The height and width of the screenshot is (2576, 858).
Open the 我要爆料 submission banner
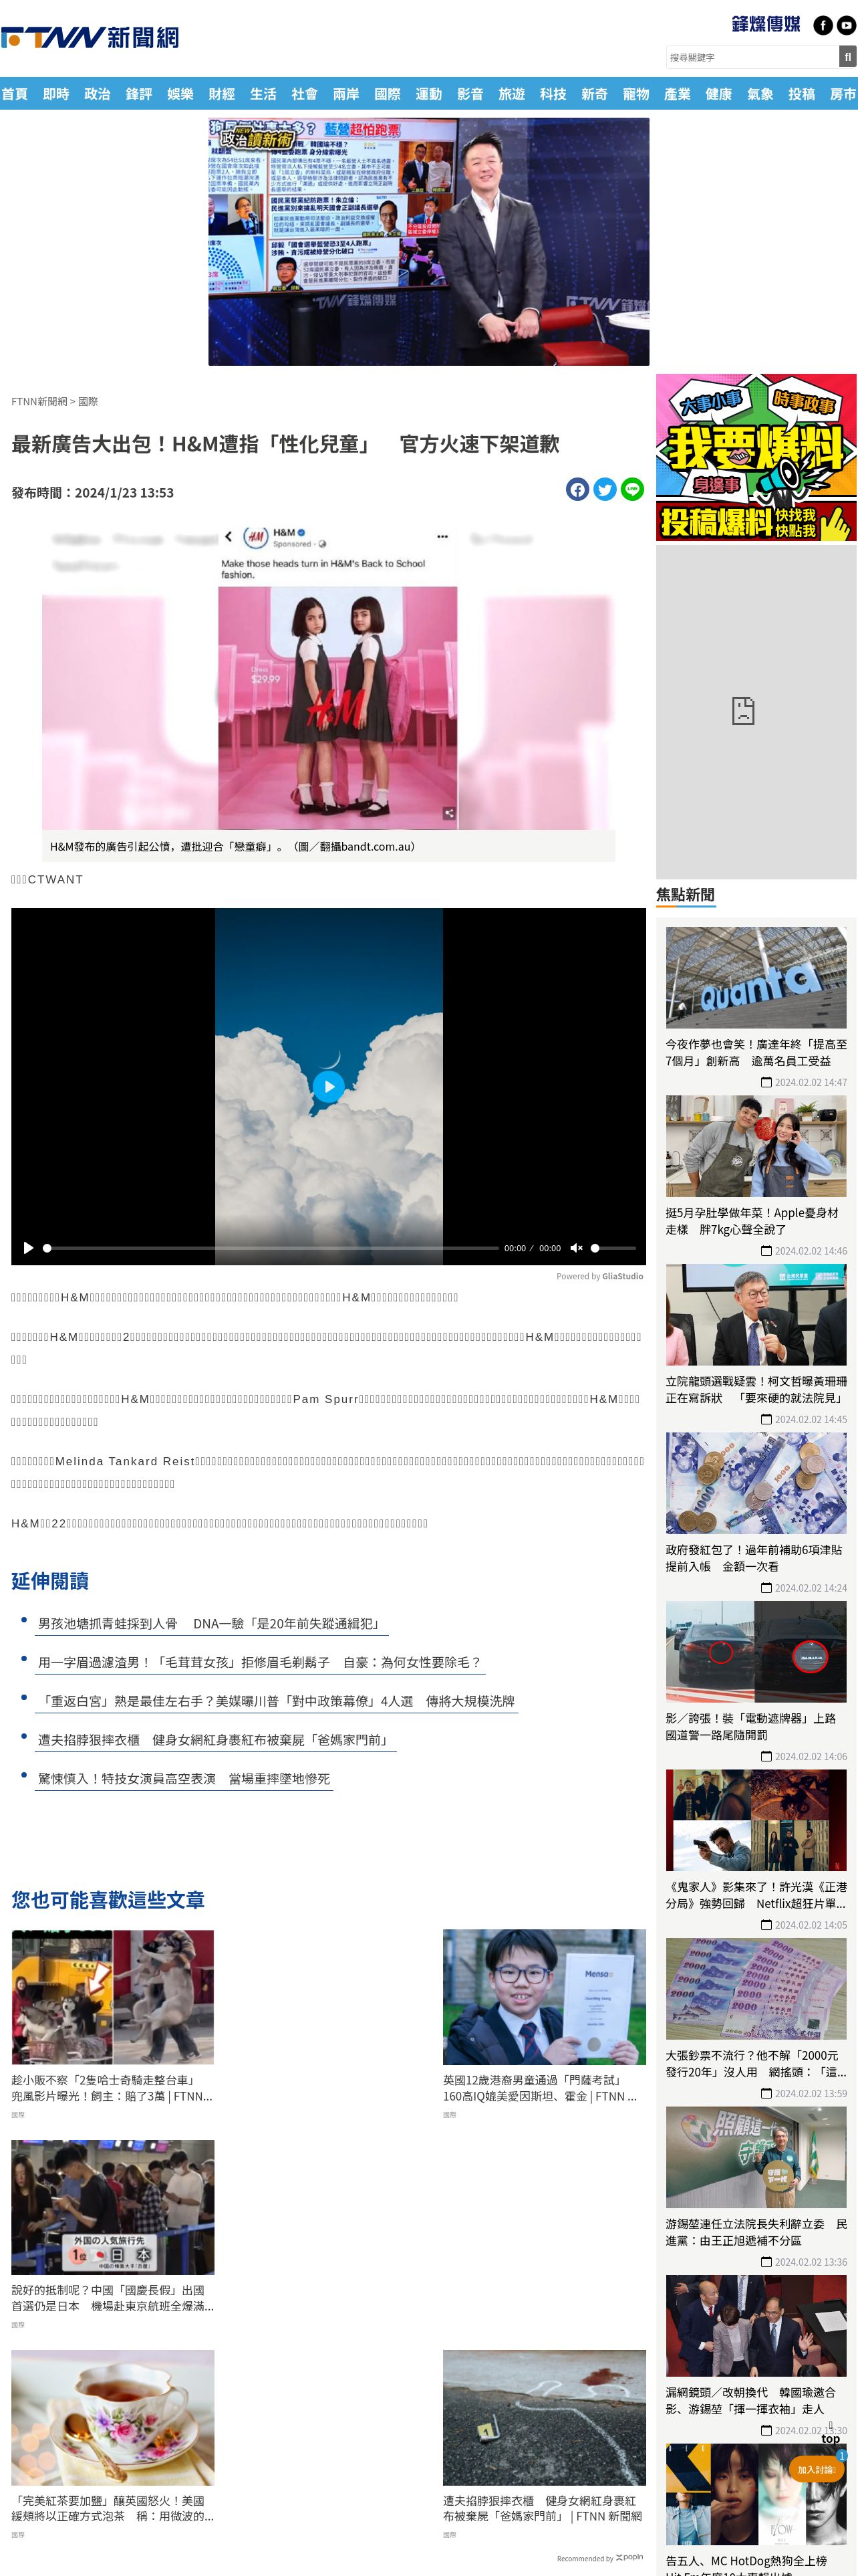pos(756,458)
